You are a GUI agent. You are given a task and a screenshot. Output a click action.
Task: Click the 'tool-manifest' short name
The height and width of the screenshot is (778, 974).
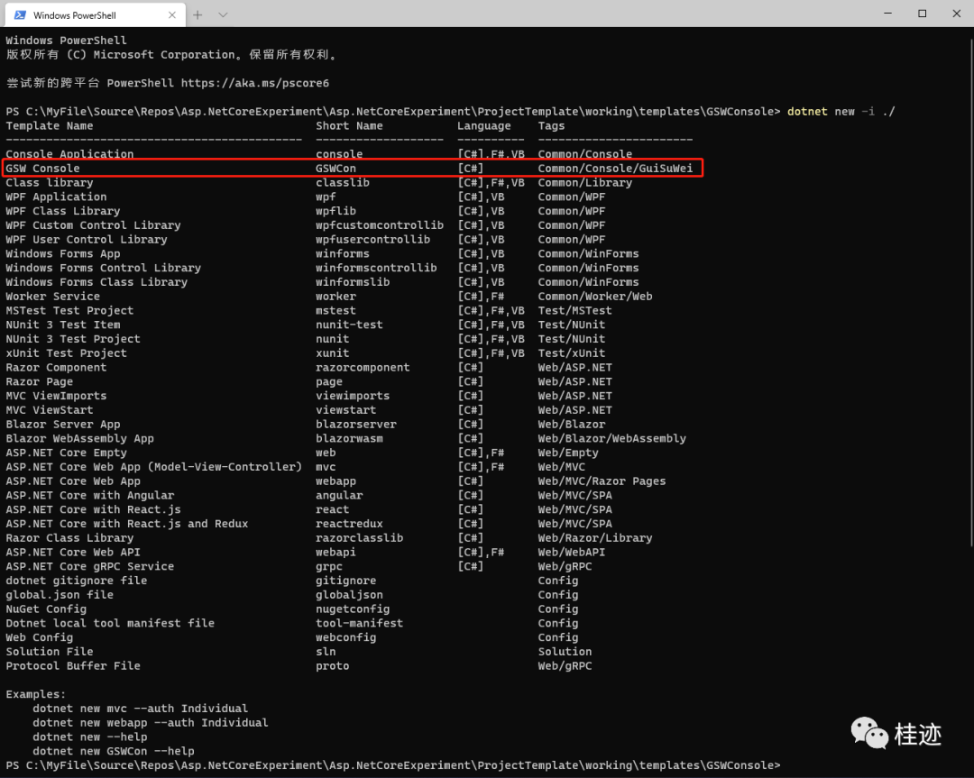(359, 624)
